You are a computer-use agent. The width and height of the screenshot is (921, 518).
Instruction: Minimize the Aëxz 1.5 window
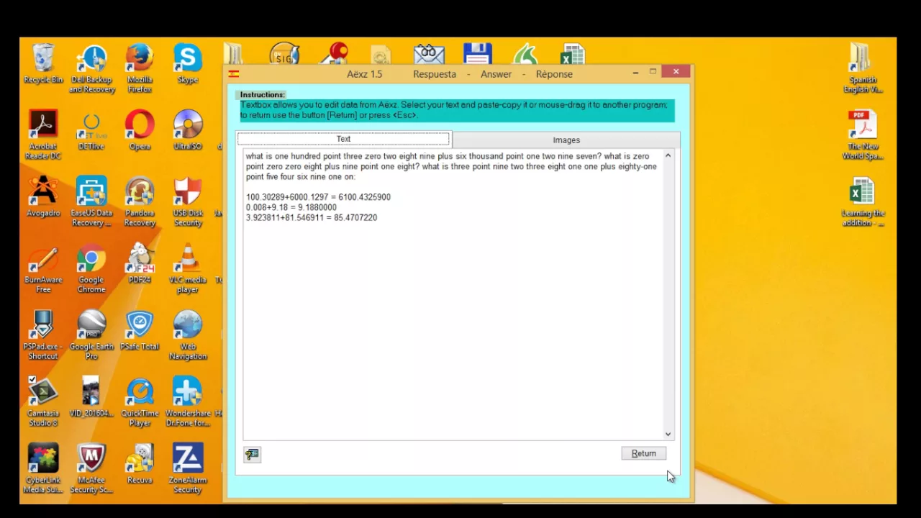[636, 72]
